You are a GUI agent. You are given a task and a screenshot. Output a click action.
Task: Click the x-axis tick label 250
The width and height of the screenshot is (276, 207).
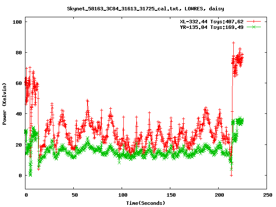[268, 195]
